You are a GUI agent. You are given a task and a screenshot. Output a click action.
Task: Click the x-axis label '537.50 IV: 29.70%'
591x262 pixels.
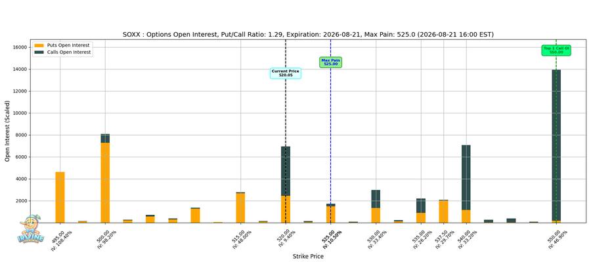pyautogui.click(x=447, y=238)
